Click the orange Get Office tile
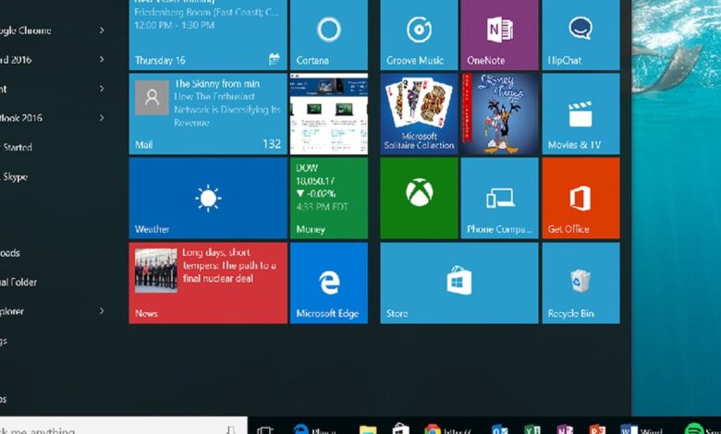The image size is (721, 434). pos(580,199)
